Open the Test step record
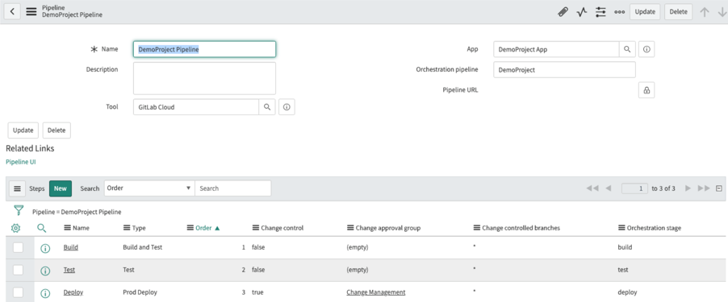Image resolution: width=728 pixels, height=302 pixels. 69,270
